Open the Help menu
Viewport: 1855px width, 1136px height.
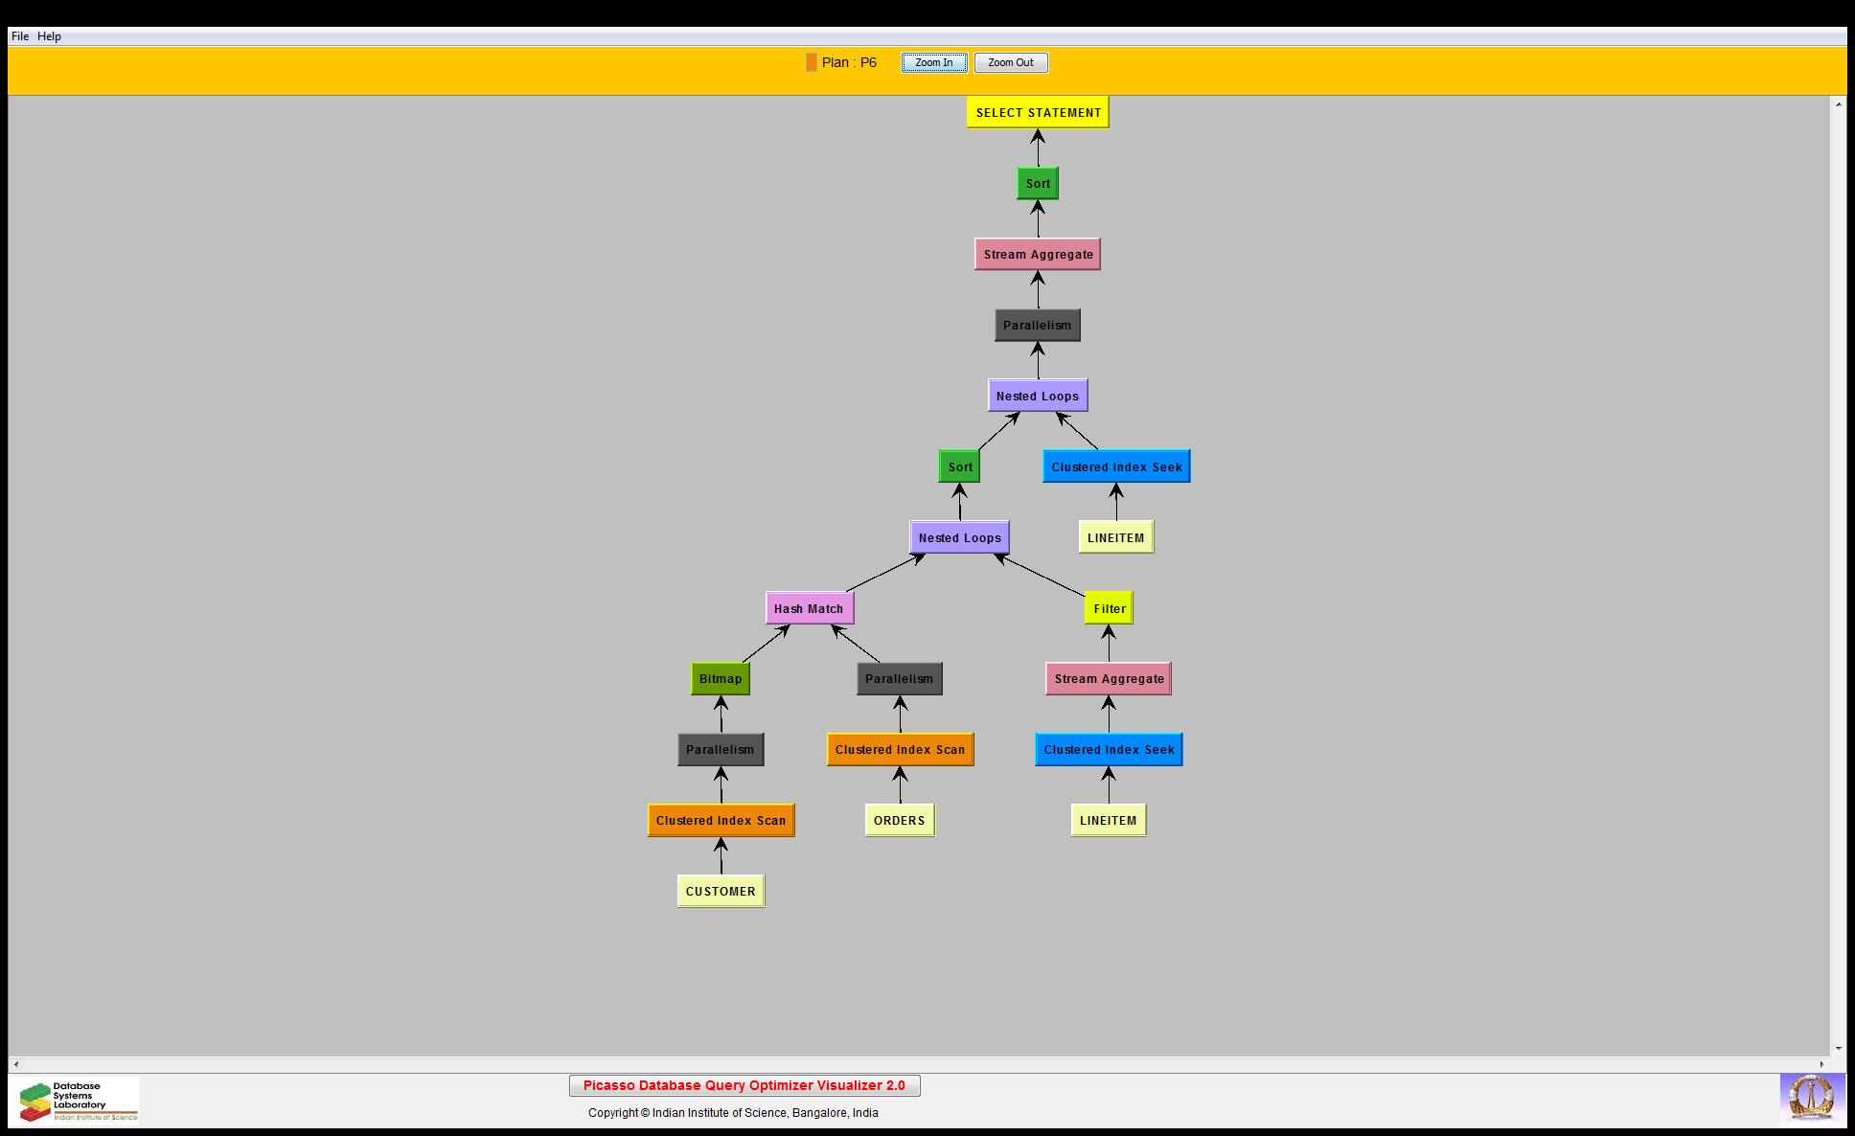[x=49, y=36]
